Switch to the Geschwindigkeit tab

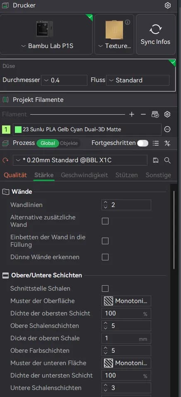coord(84,175)
